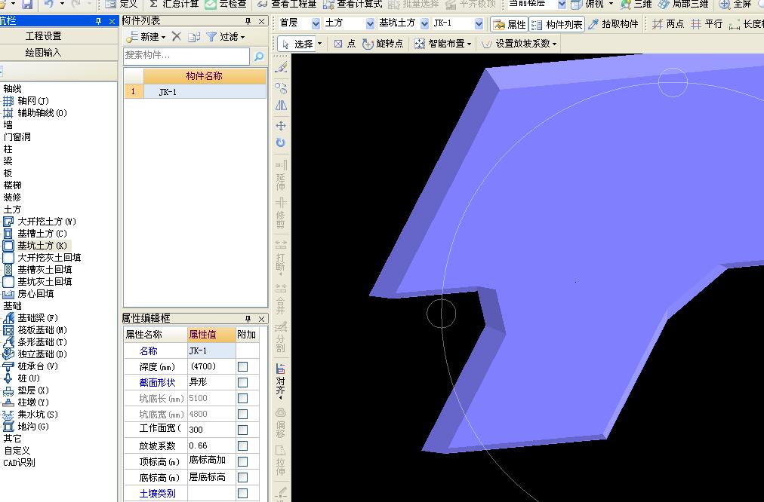764x502 pixels.
Task: Select 地沟 (G) trench icon
Action: pyautogui.click(x=8, y=426)
